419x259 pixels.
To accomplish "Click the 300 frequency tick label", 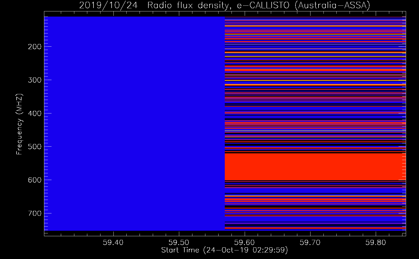I will 35,80.
